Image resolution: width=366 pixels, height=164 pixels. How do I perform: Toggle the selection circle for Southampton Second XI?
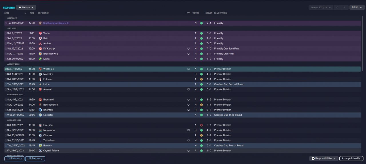point(6,23)
